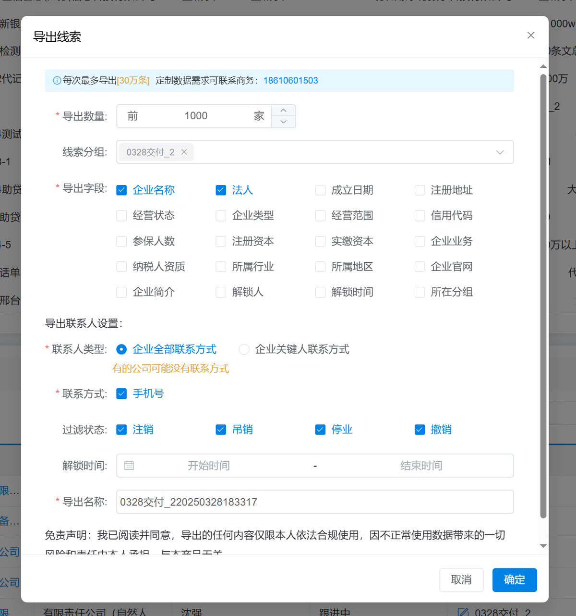Click the dialog vertical scrollbar thumb

pyautogui.click(x=543, y=296)
